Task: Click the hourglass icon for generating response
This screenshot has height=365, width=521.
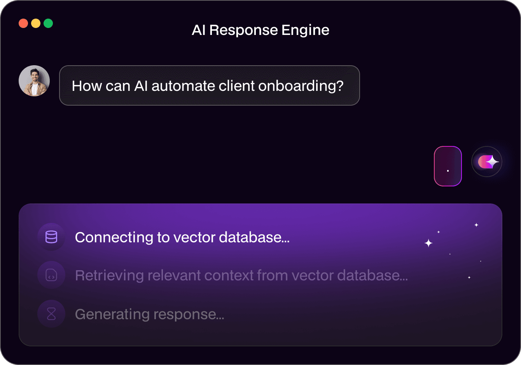Action: [51, 313]
